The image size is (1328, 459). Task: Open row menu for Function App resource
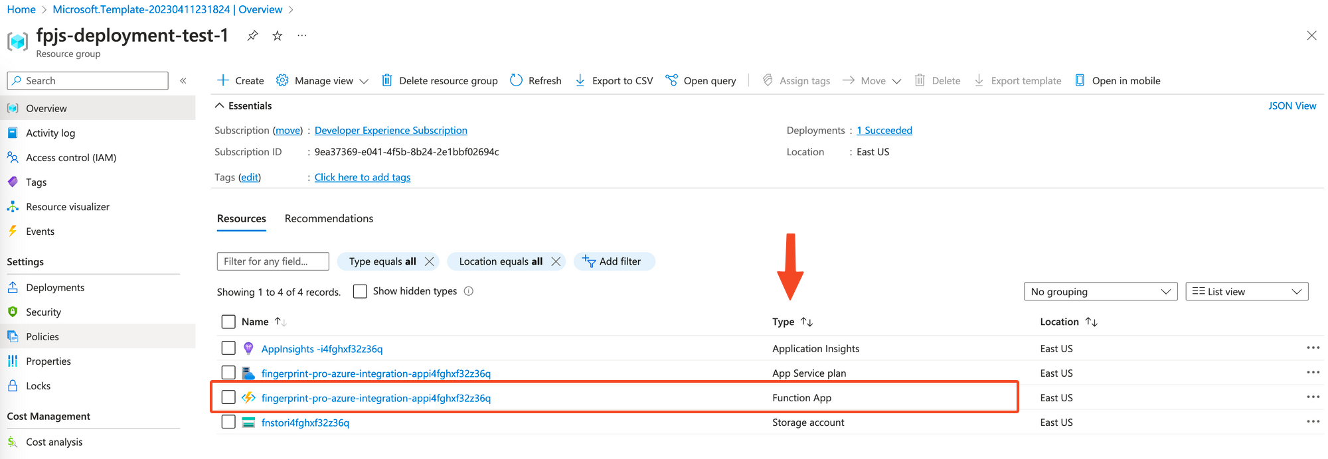click(x=1313, y=397)
